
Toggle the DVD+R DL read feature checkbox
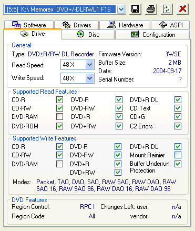coord(178,99)
